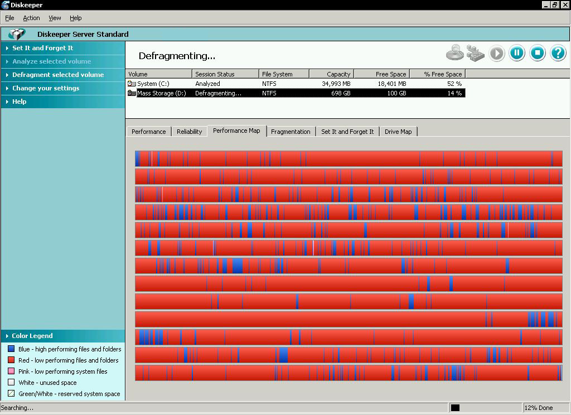The width and height of the screenshot is (571, 415).
Task: Sort by the File System column header
Action: (284, 74)
